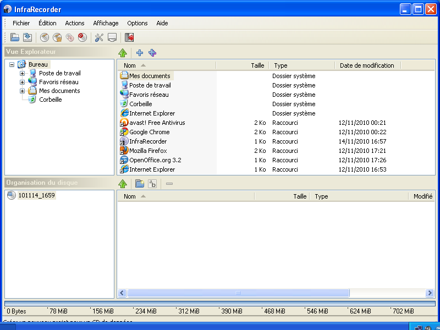Expand the Poste de travail tree node
This screenshot has width=440, height=330.
click(23, 74)
